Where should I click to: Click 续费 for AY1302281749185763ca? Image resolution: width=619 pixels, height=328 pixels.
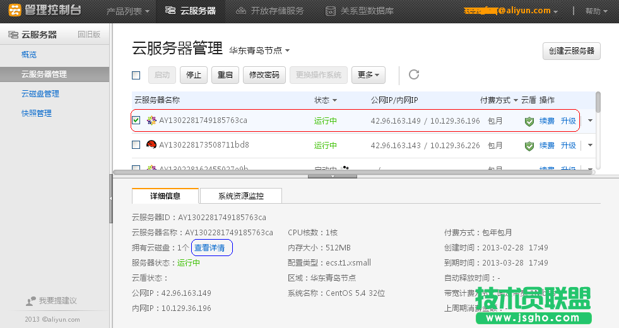point(547,121)
